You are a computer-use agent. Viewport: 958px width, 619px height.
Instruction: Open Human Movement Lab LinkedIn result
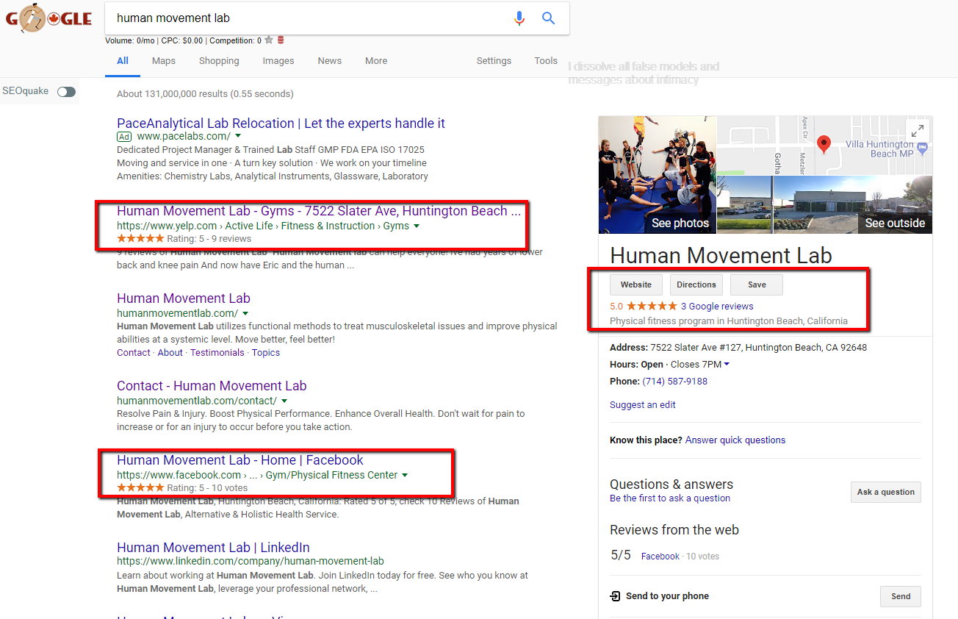213,548
